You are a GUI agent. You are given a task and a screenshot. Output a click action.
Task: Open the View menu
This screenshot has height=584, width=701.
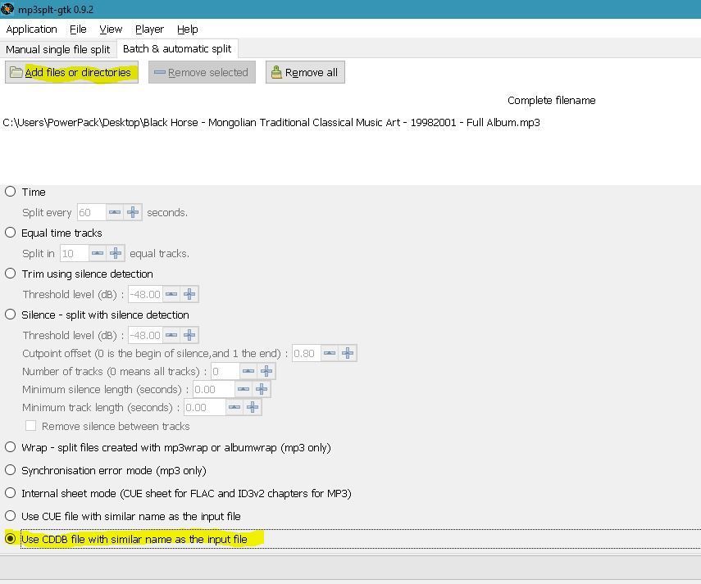(x=111, y=29)
